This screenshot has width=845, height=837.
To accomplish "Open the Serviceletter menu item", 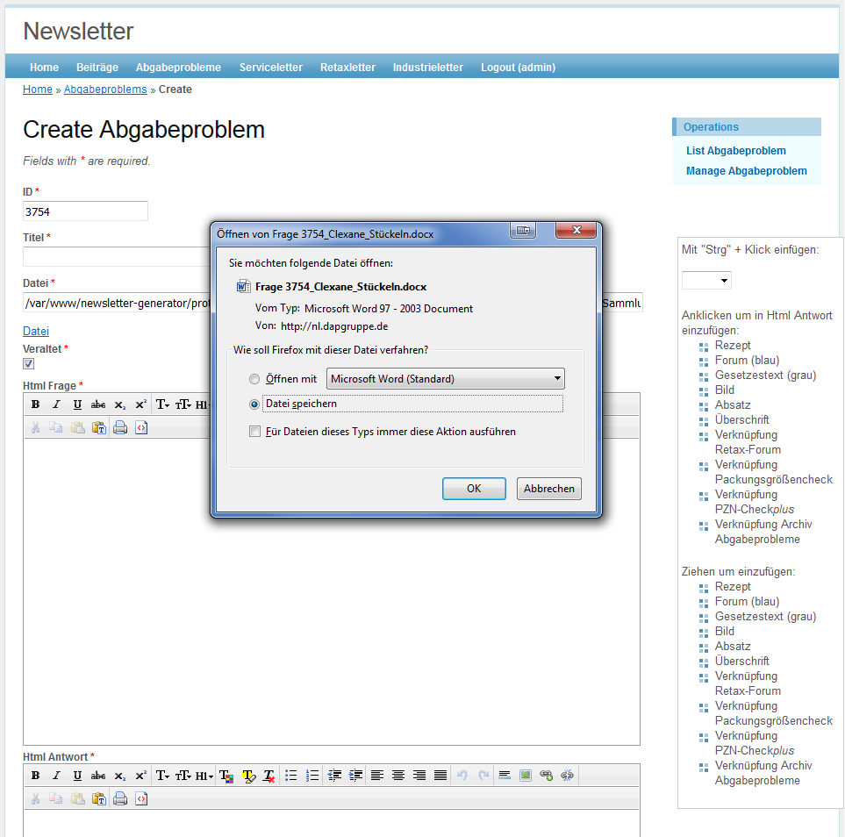I will pyautogui.click(x=270, y=68).
